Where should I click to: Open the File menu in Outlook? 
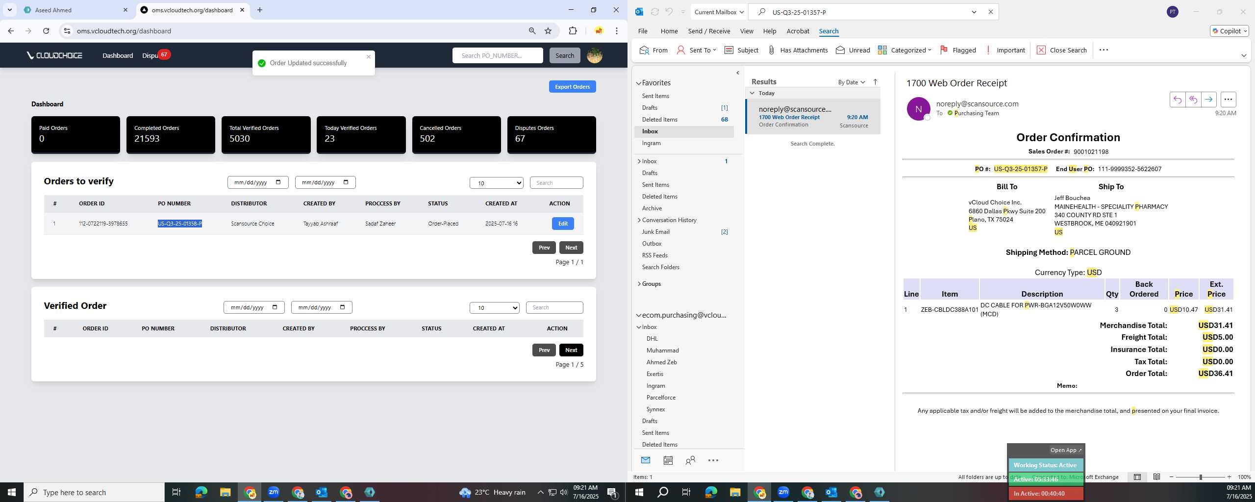click(x=642, y=31)
